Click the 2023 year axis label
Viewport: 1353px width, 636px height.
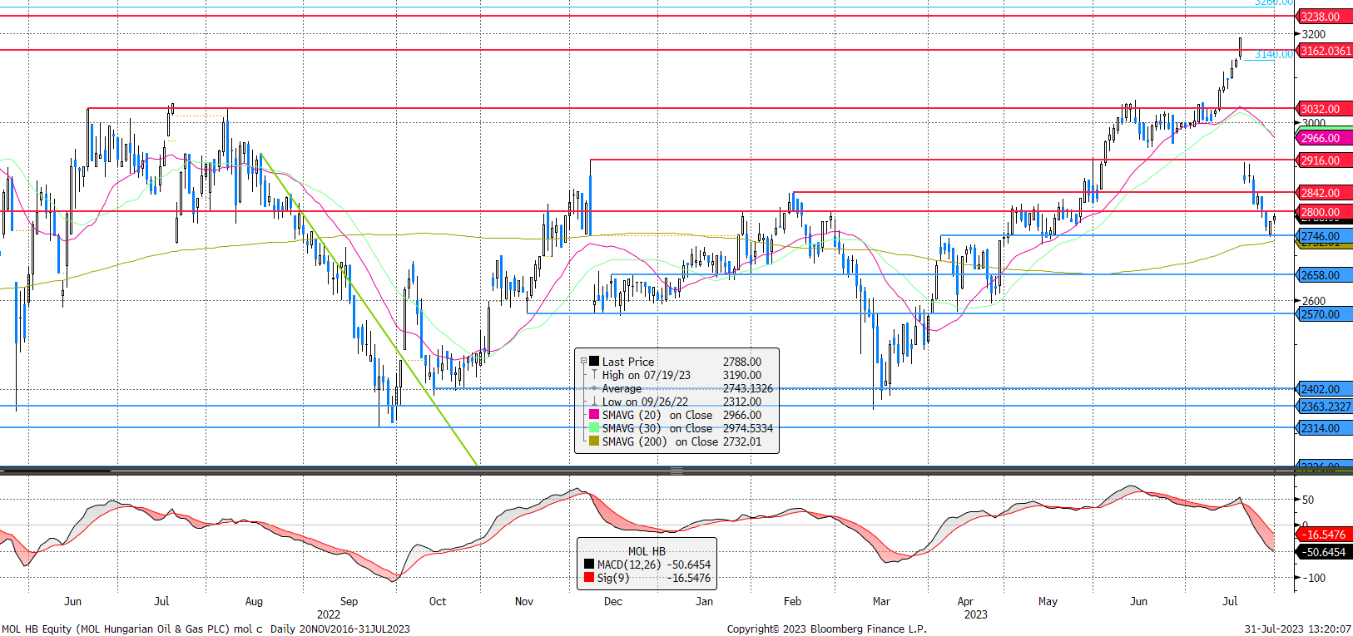[x=975, y=614]
